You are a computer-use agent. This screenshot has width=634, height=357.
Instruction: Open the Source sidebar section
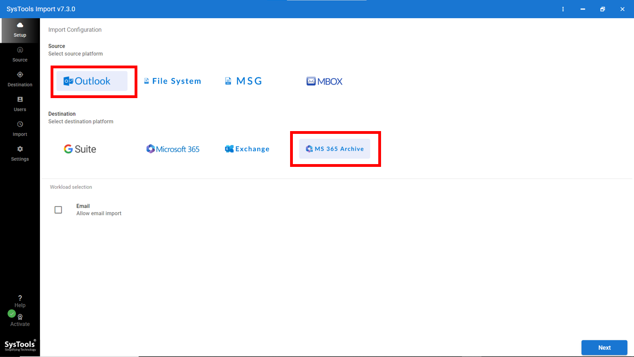20,54
